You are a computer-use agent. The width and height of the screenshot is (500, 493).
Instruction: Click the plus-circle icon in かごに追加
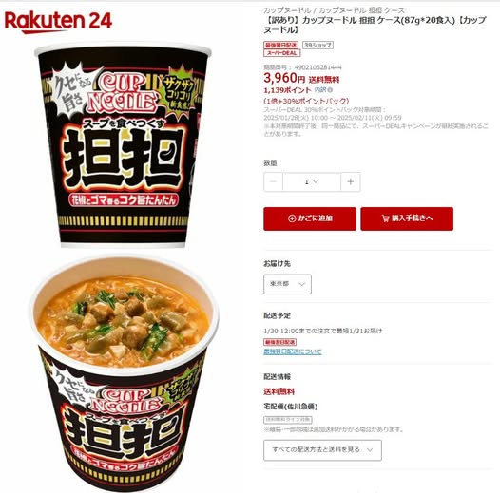tap(292, 218)
